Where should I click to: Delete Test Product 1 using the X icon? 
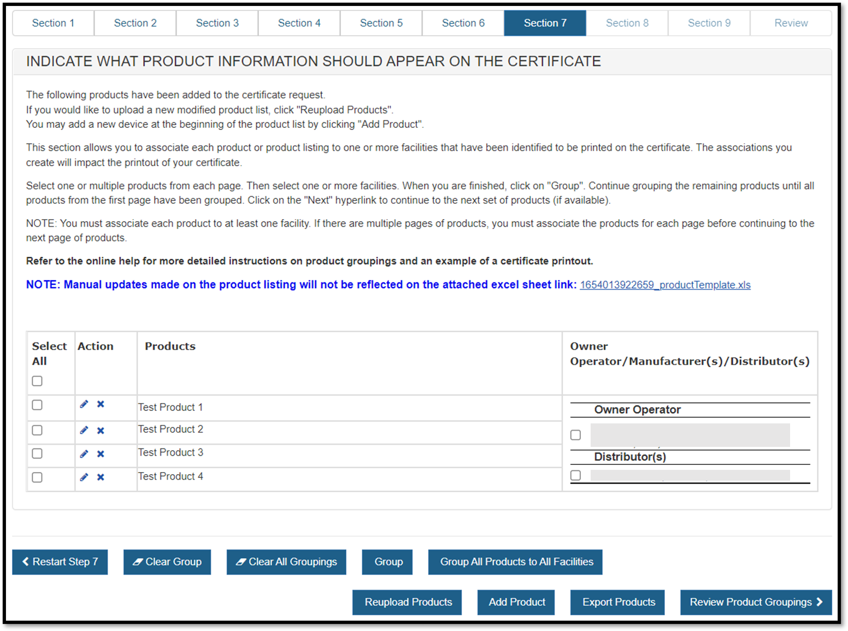tap(101, 404)
